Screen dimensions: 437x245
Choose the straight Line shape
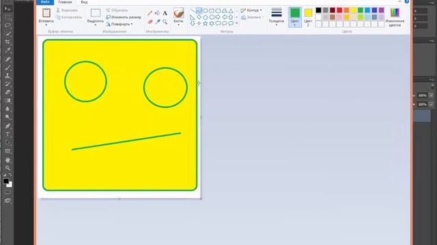(x=193, y=11)
